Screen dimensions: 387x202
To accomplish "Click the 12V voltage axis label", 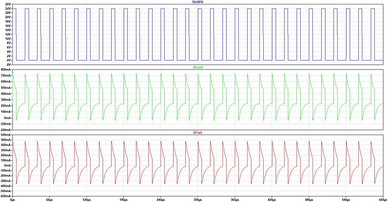I will click(x=8, y=34).
